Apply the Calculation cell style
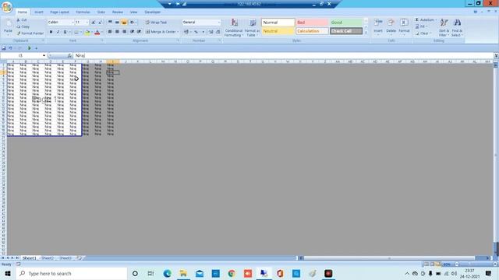 coord(312,31)
